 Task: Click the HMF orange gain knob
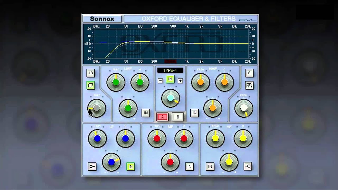click(213, 108)
